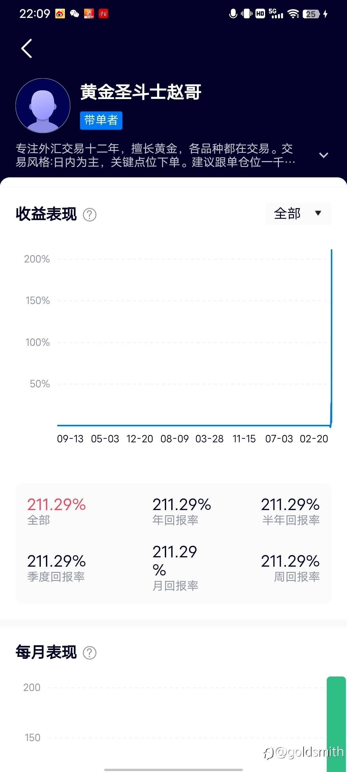Tap help icon beside 收益表现
Image resolution: width=347 pixels, height=772 pixels.
[x=90, y=215]
